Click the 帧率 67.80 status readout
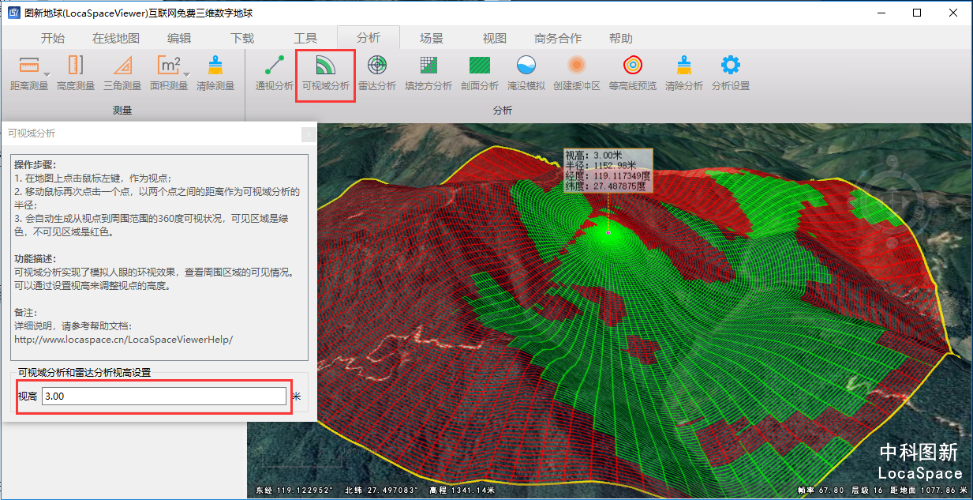 tap(821, 491)
